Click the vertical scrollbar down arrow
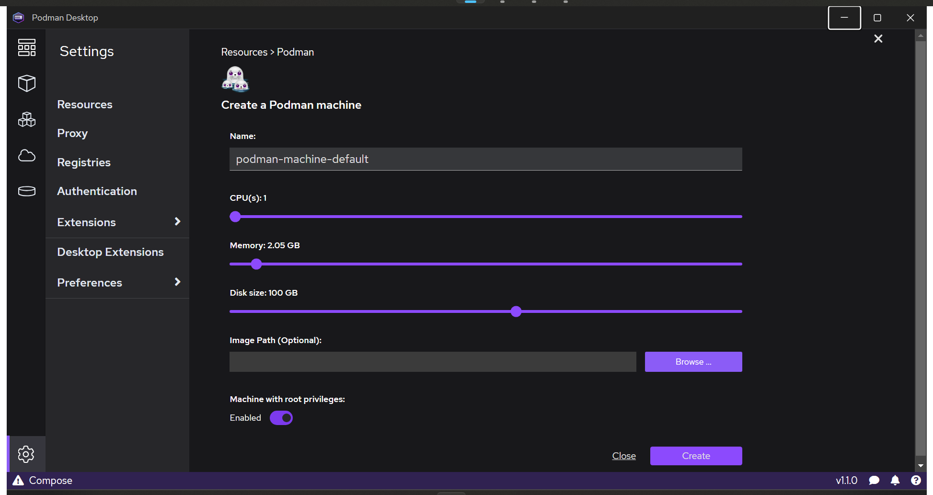 pyautogui.click(x=921, y=466)
